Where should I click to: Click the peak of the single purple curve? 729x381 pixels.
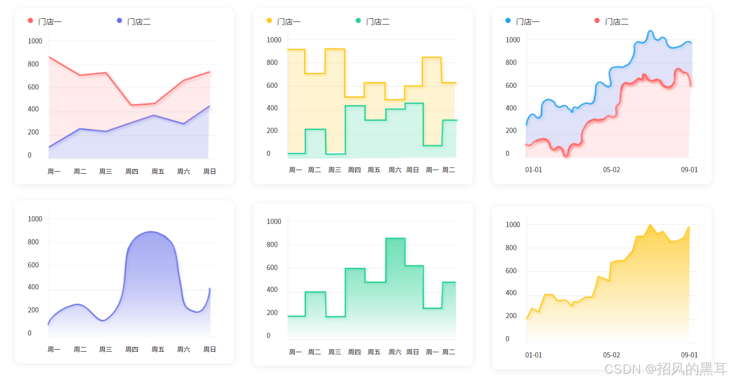151,231
